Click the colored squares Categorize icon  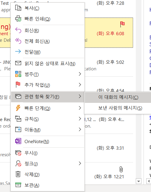coord(18,74)
